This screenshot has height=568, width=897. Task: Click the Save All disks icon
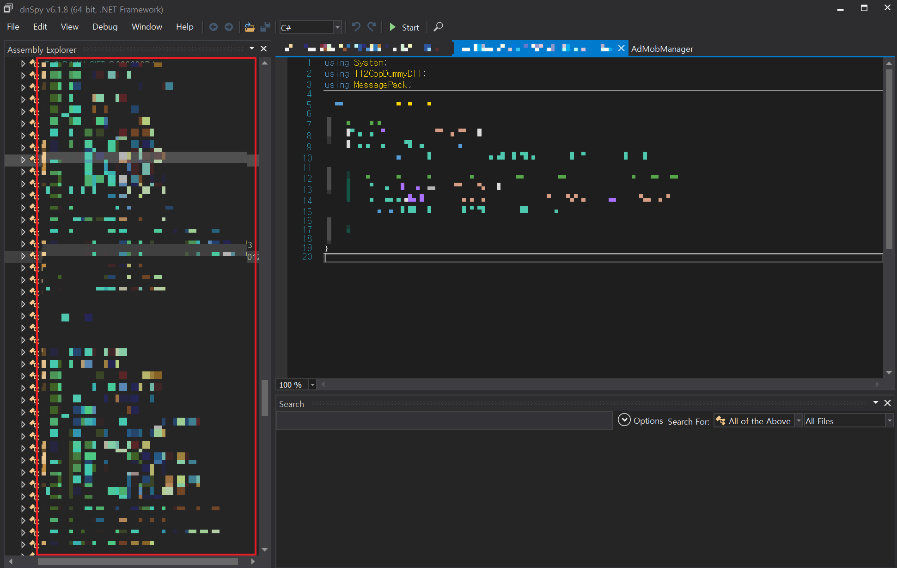[x=265, y=27]
